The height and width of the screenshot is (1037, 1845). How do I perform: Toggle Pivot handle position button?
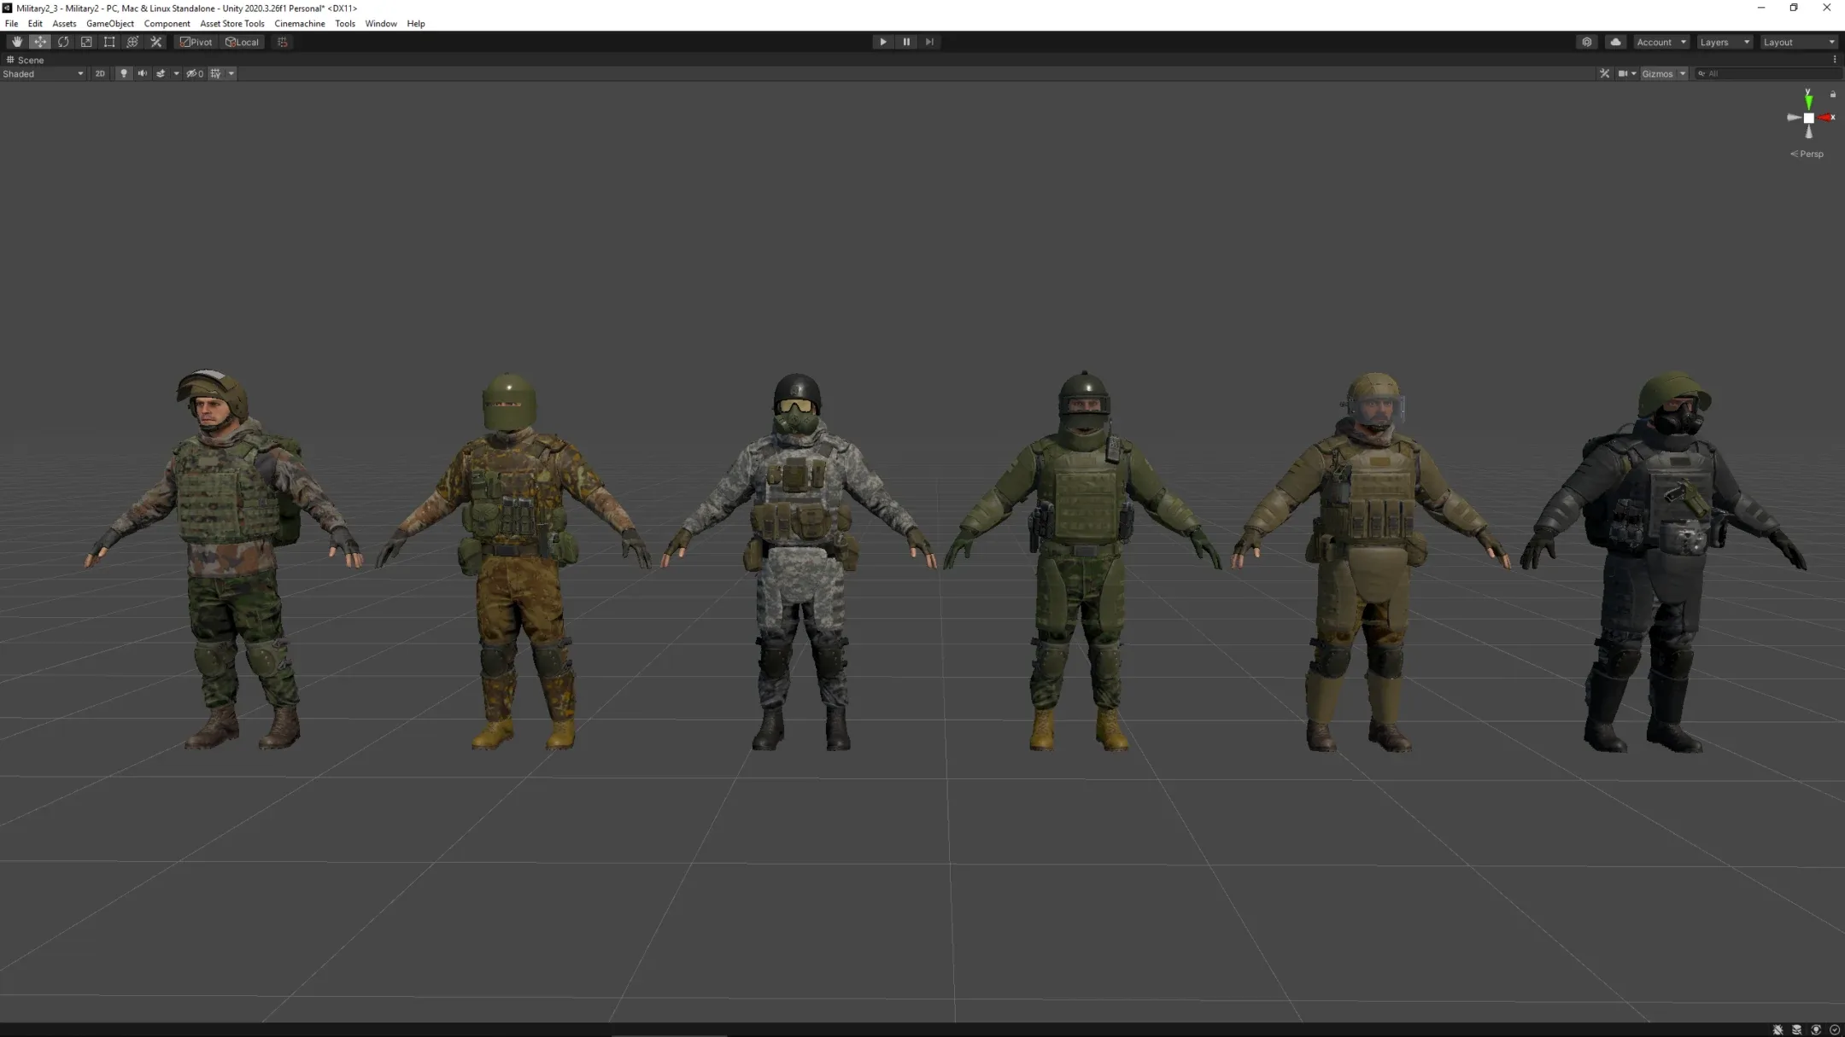point(196,42)
